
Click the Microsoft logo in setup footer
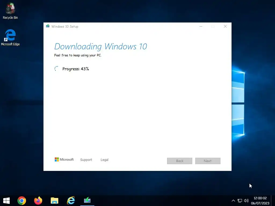click(64, 159)
